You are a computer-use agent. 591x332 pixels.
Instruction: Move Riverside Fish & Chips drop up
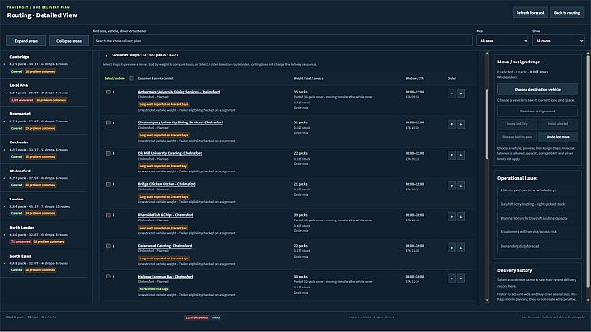point(451,217)
